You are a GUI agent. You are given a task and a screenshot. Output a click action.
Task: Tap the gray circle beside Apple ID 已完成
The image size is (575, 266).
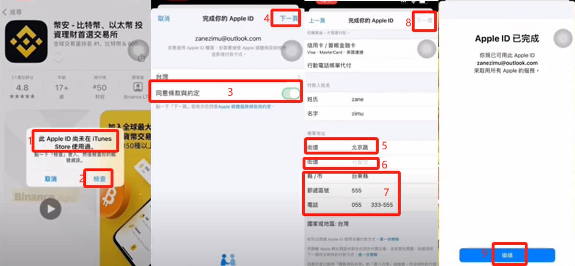coord(563,38)
